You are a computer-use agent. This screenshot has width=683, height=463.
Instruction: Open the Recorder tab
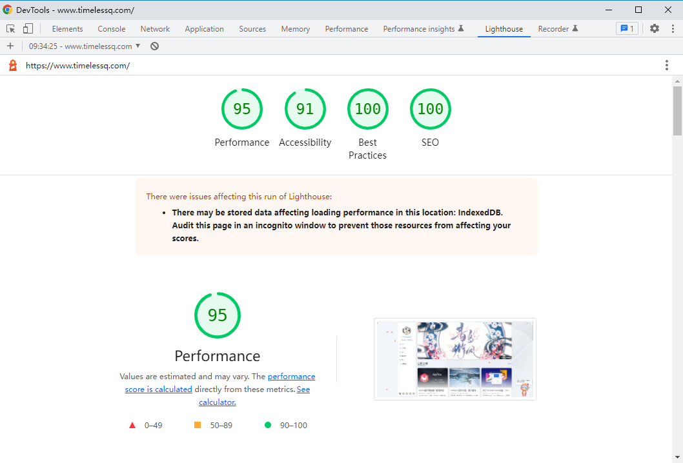point(558,29)
